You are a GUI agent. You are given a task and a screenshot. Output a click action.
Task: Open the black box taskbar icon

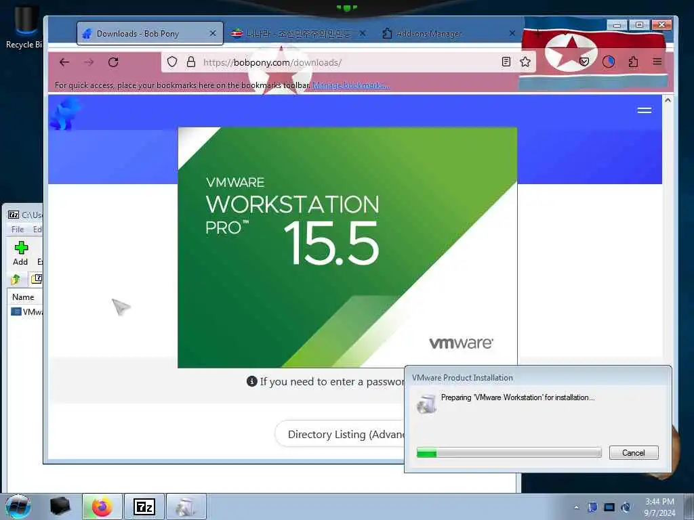[60, 506]
